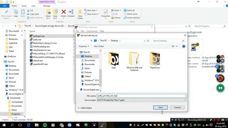Click the Delete red X icon

point(63,12)
